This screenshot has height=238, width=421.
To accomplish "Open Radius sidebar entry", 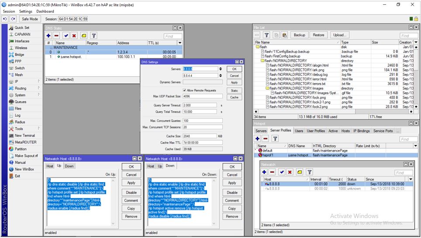I will [20, 122].
